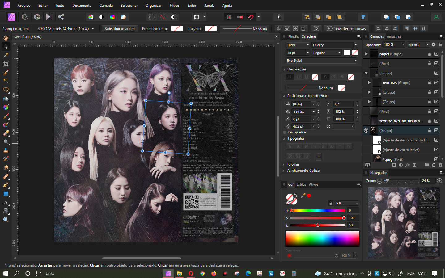Apply Auto Colors from the toolbar
This screenshot has width=445, height=278.
tap(112, 17)
